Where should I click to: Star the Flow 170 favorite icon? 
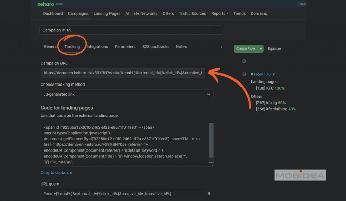[274, 74]
